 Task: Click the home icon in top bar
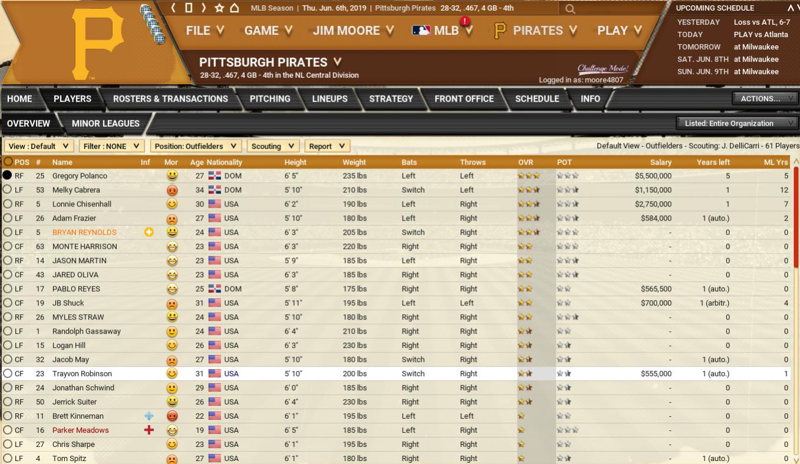[x=235, y=8]
